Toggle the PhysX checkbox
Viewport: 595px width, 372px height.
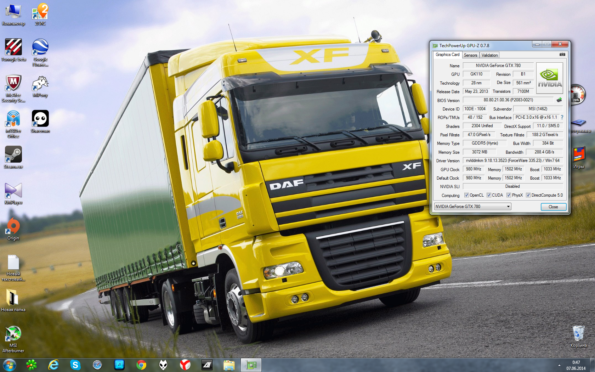[x=509, y=195]
